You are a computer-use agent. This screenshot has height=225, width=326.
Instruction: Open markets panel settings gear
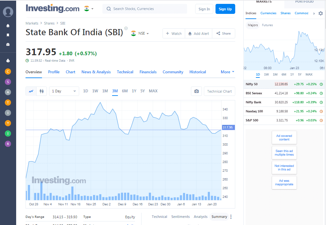click(321, 13)
